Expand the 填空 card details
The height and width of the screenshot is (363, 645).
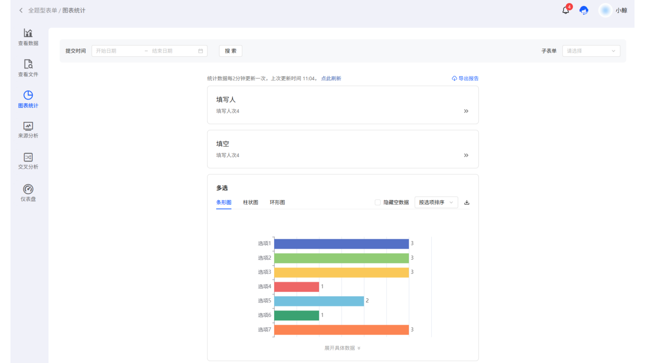(466, 155)
